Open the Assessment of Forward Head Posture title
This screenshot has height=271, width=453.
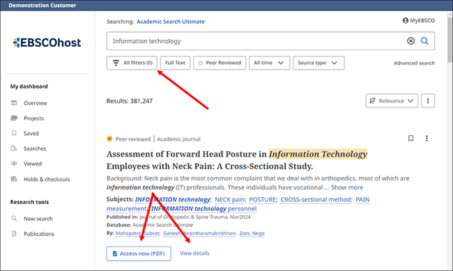237,160
